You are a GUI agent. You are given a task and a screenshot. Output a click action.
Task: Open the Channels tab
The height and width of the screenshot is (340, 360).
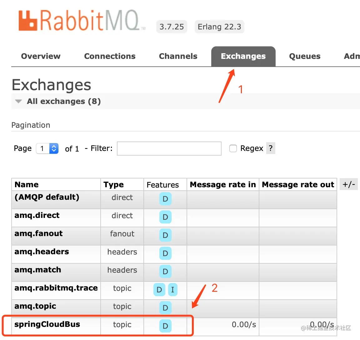point(178,56)
